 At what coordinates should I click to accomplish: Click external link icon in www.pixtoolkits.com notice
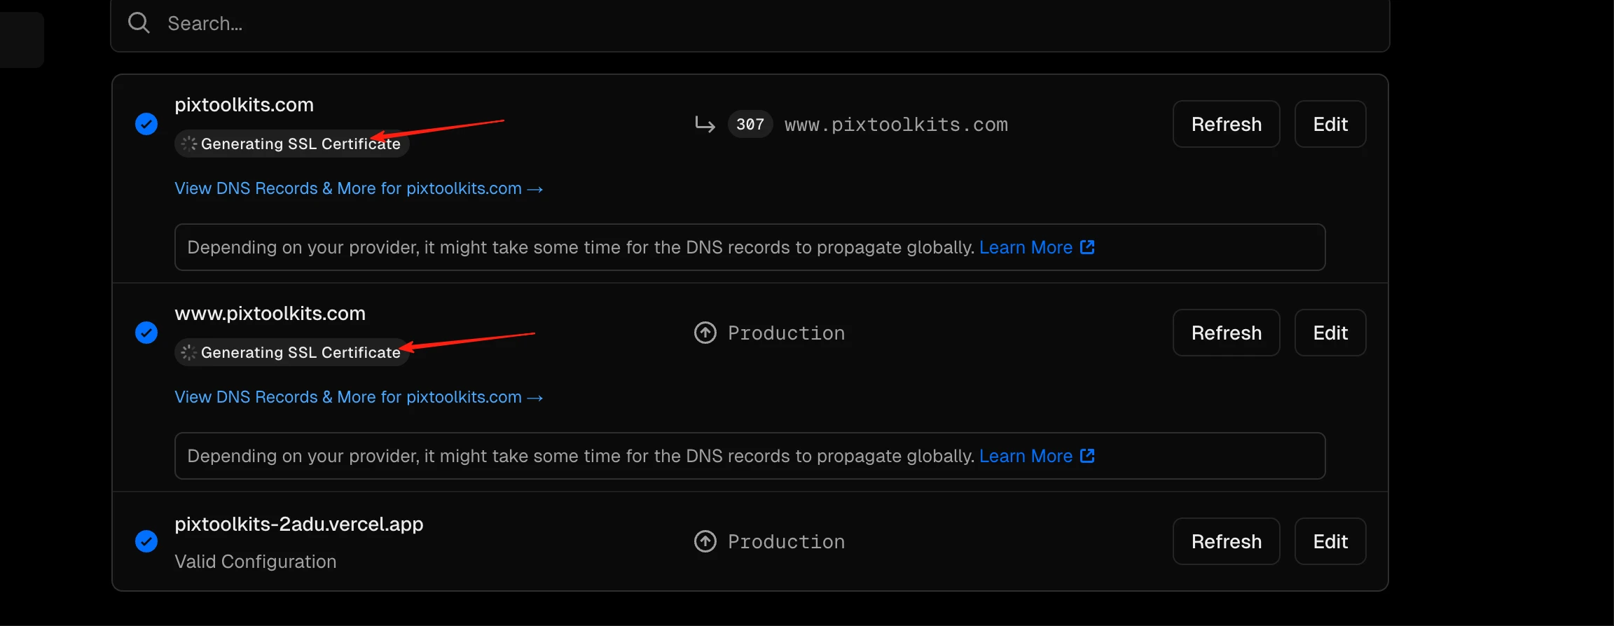point(1087,455)
